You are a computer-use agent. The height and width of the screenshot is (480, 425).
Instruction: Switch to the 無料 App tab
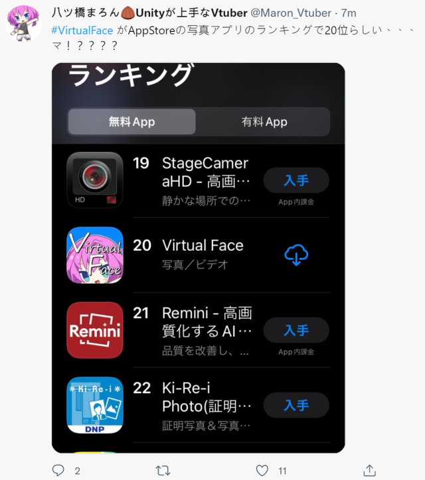coord(132,122)
